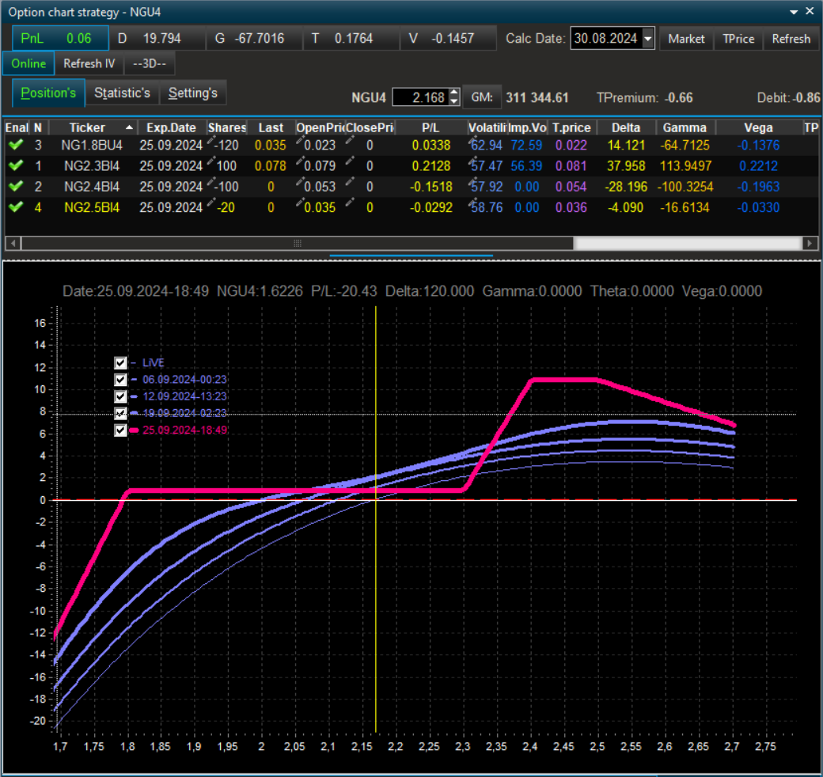Toggle the 06.09.2024-00:23 curve checkbox

tap(121, 380)
